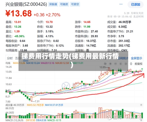This screenshot has height=122, width=147.
Task: Click the MA30:12.58 moving average label
Action: click(x=62, y=63)
